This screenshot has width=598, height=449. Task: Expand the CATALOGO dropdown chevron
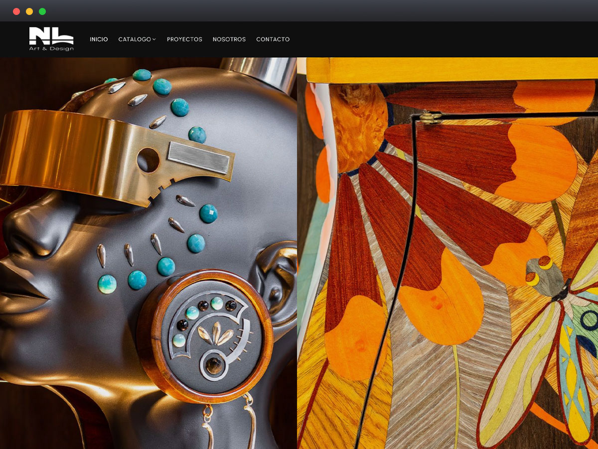(154, 39)
